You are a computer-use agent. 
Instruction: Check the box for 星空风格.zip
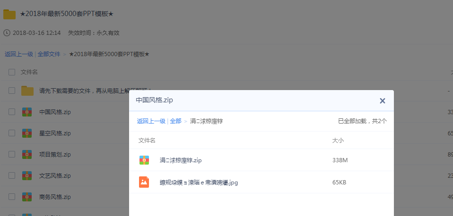[x=12, y=133]
